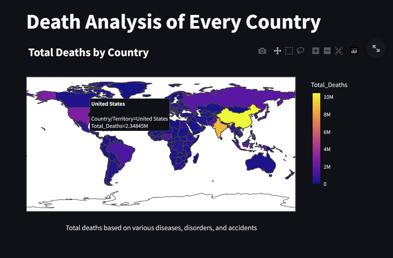Click the 6M colorbar label
The height and width of the screenshot is (258, 393).
click(327, 132)
